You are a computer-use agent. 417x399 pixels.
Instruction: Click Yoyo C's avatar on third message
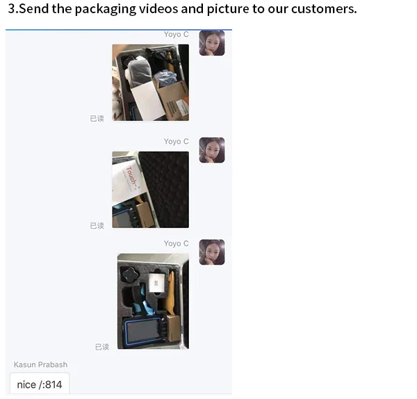(212, 252)
